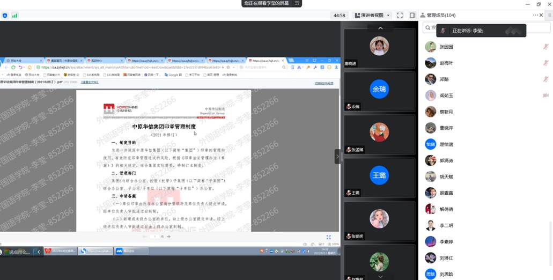Collapse the video strip with side arrow
The width and height of the screenshot is (553, 280).
(337, 157)
